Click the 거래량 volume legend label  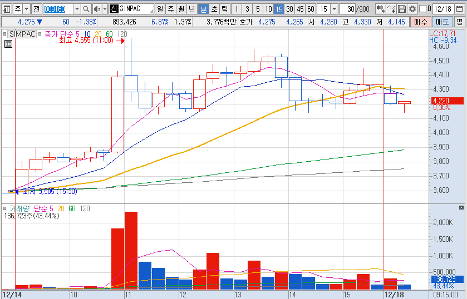click(19, 208)
